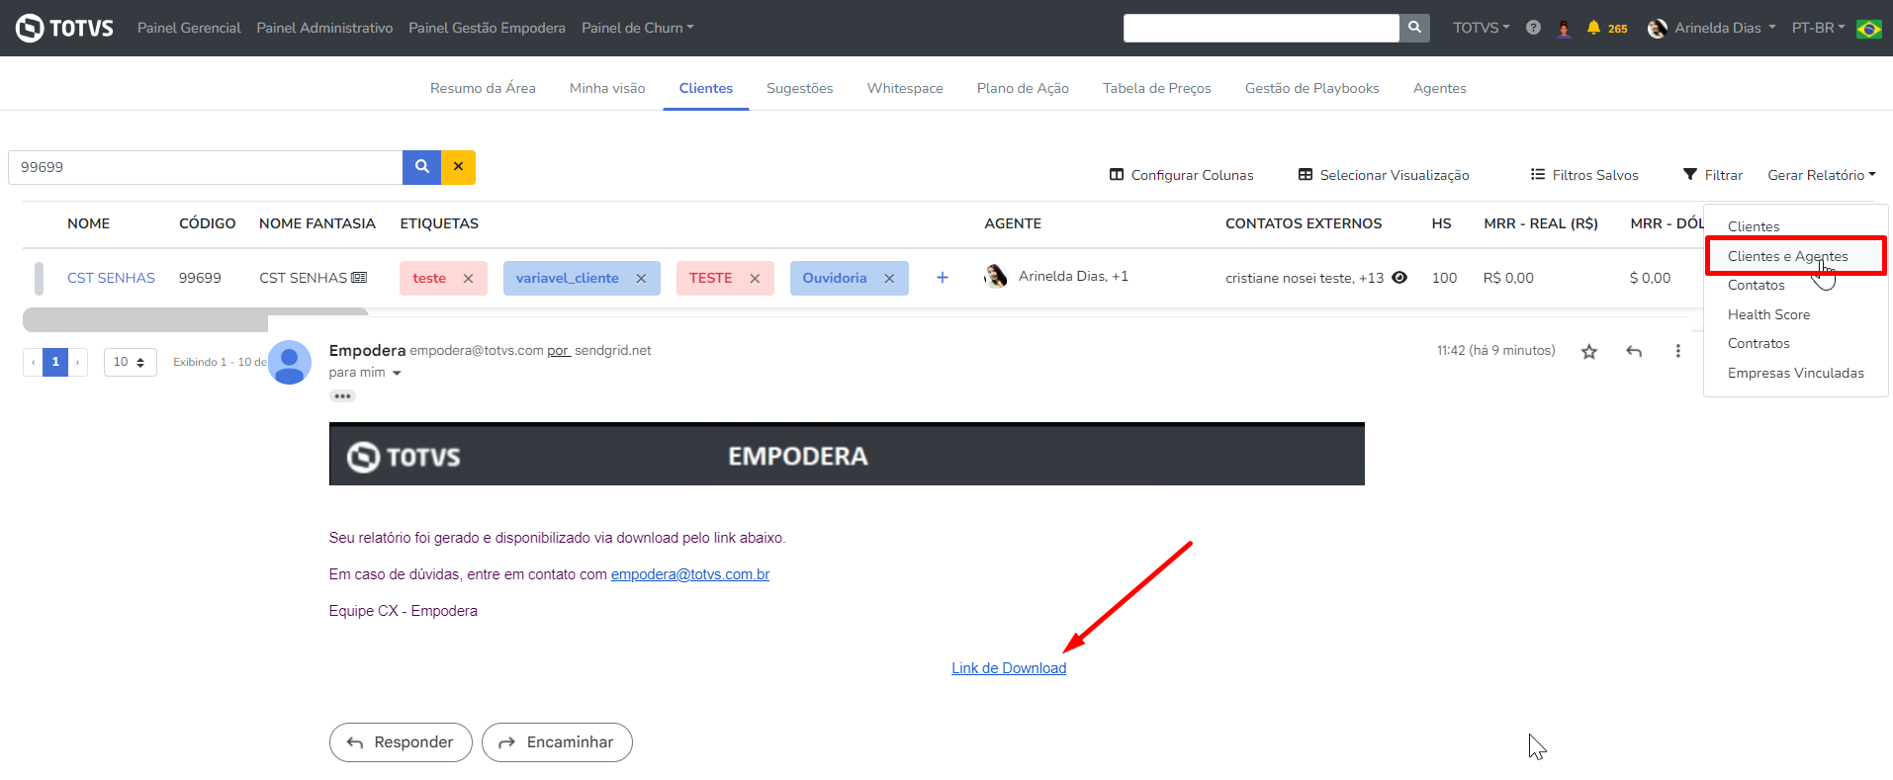Go to the previous page in pagination
Viewport: 1893px width, 780px height.
pyautogui.click(x=33, y=362)
